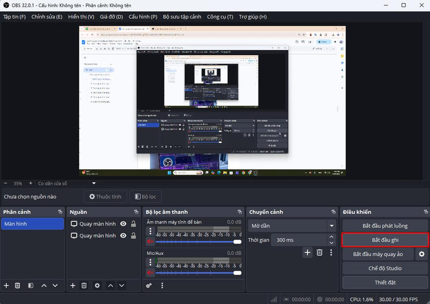
Task: Enable Chế độ Studio
Action: [385, 269]
